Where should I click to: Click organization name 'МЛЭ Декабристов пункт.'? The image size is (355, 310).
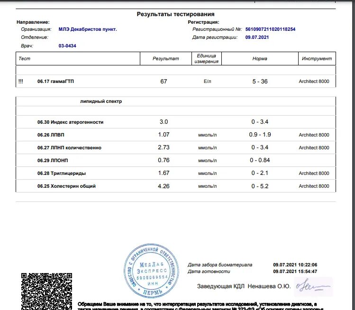[88, 29]
